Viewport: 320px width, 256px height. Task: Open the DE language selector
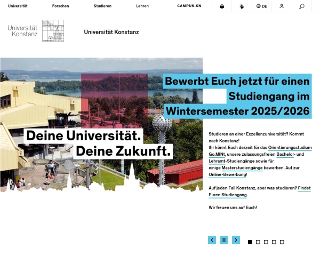click(262, 6)
